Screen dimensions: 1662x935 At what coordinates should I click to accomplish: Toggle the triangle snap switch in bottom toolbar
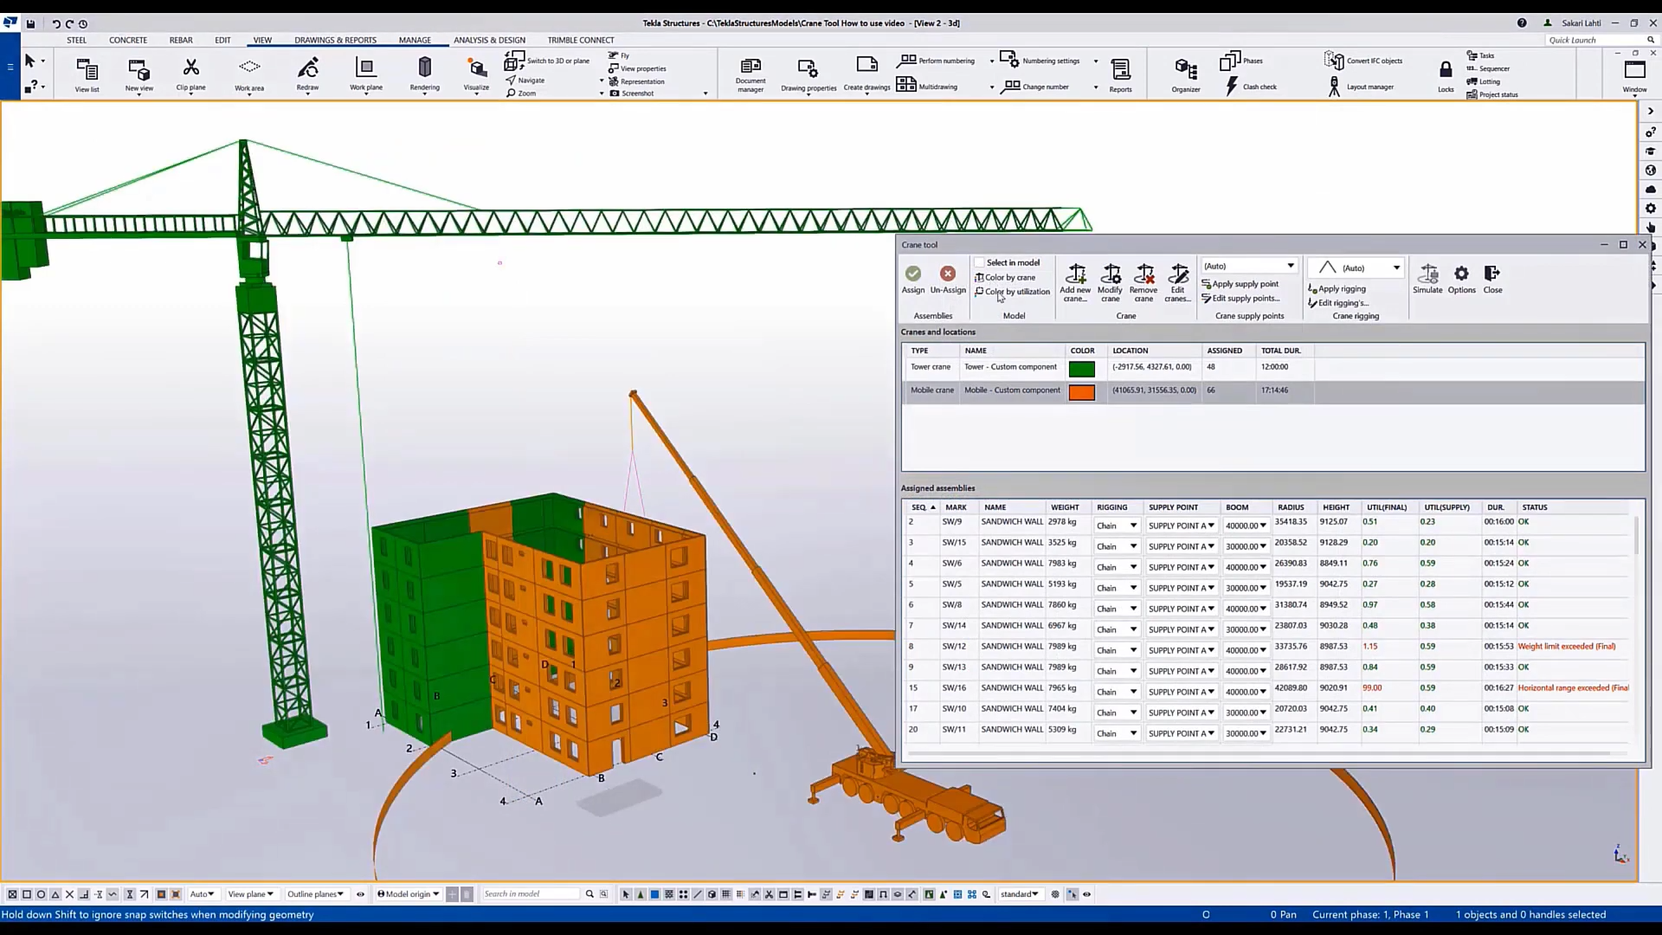55,894
